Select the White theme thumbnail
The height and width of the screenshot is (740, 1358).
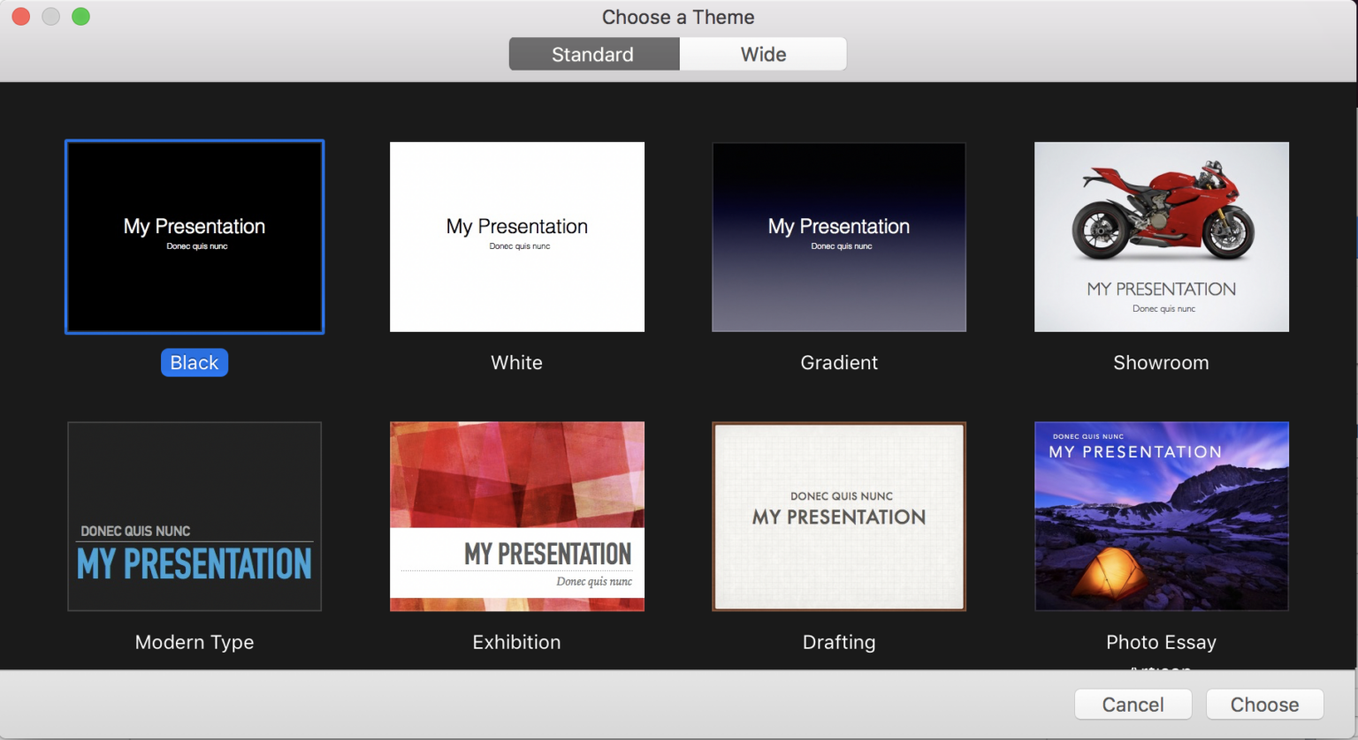pyautogui.click(x=516, y=237)
